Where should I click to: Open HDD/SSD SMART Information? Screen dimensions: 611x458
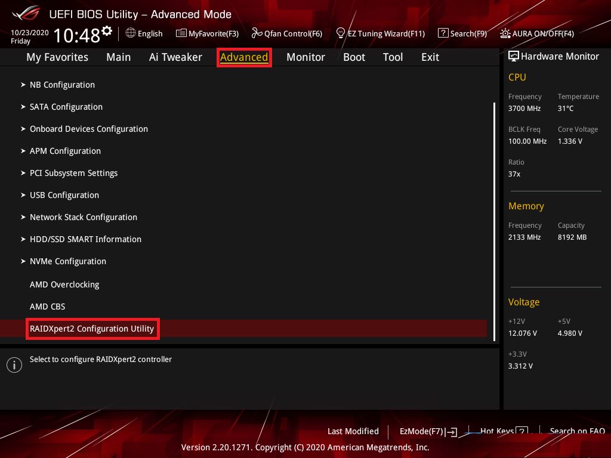tap(85, 239)
